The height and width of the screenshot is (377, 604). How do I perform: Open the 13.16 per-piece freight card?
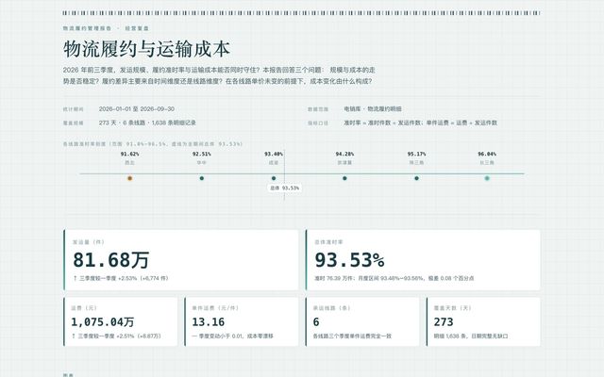[242, 321]
